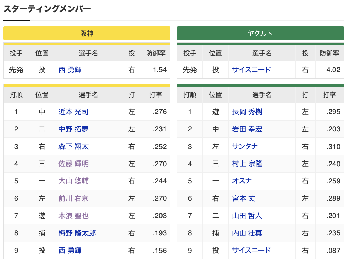
Task: Click batting average .310 for サンタナ
Action: coord(333,146)
